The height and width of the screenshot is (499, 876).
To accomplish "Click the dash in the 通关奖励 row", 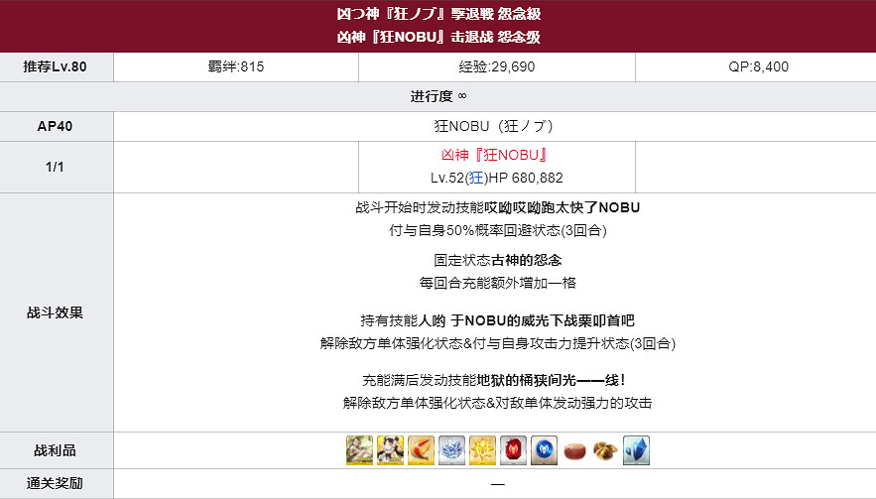I will click(x=497, y=484).
